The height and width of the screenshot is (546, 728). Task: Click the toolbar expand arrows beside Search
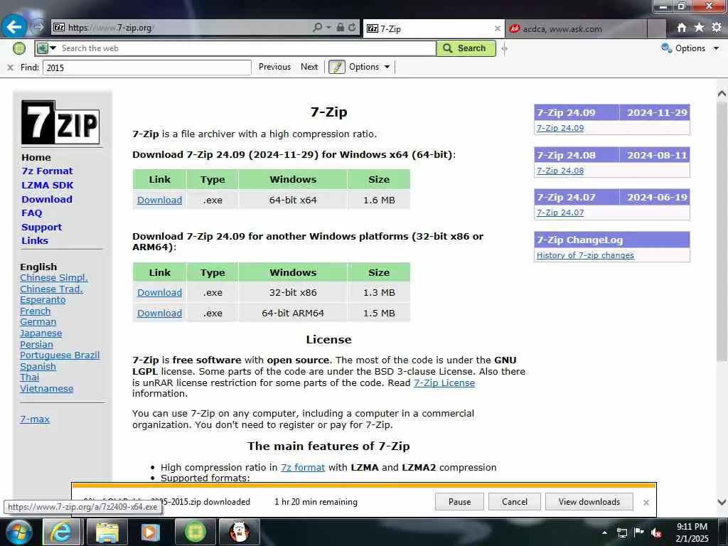pos(504,48)
